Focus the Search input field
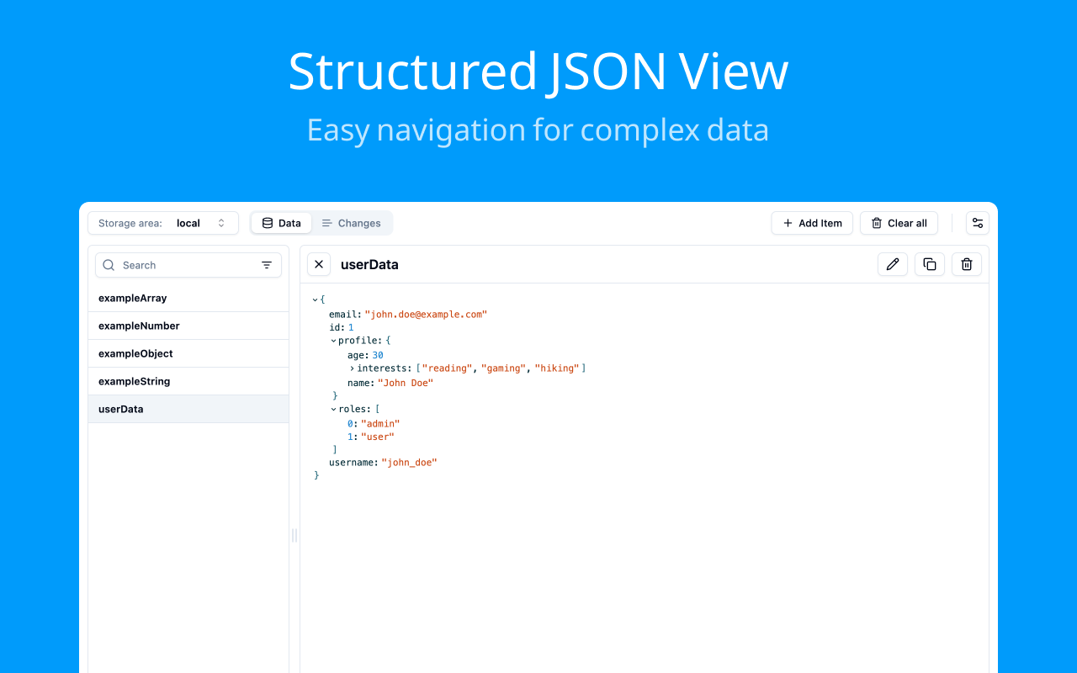Image resolution: width=1077 pixels, height=673 pixels. click(188, 265)
